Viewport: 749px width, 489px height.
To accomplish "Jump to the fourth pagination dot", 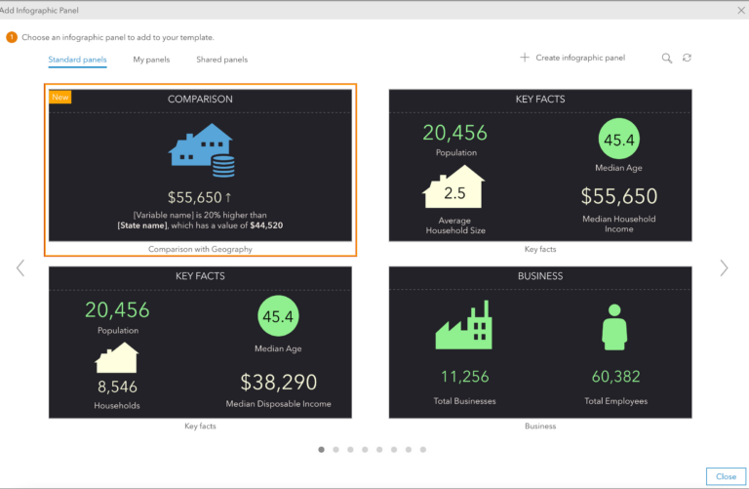I will pyautogui.click(x=365, y=449).
